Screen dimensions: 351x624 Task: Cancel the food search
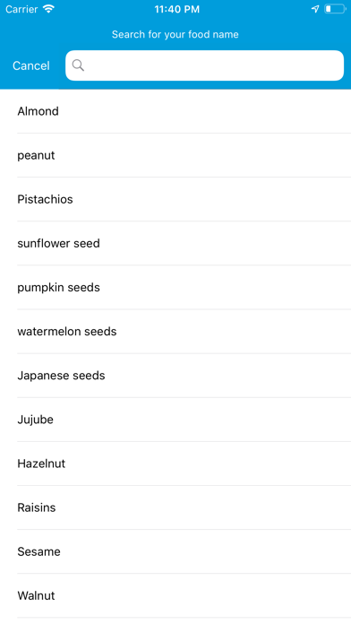point(31,65)
